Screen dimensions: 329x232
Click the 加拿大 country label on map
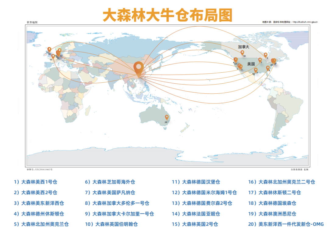(243, 47)
